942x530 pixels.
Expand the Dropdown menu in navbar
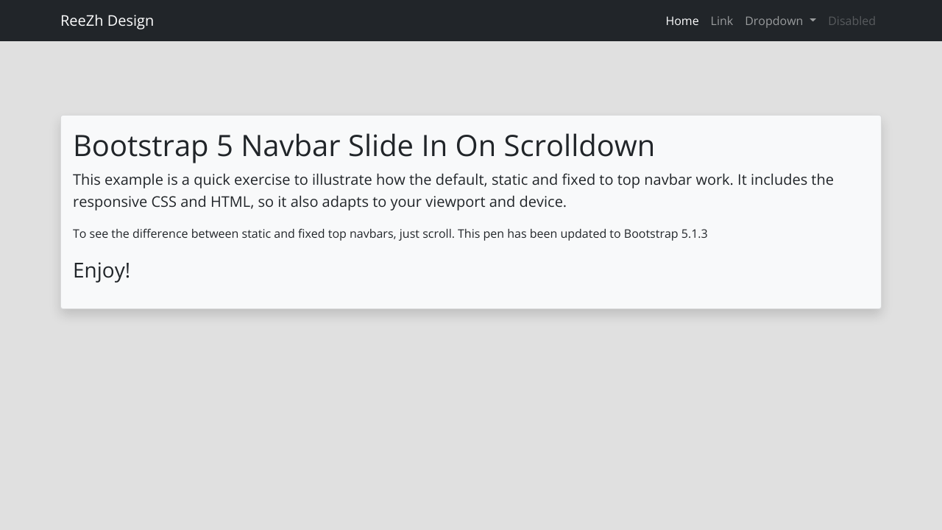click(780, 21)
